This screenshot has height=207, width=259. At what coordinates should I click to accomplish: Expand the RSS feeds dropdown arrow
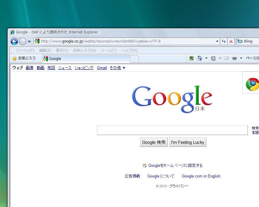pyautogui.click(x=220, y=58)
